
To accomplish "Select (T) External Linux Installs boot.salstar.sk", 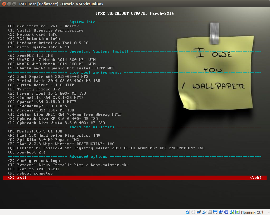I will [x=68, y=165].
